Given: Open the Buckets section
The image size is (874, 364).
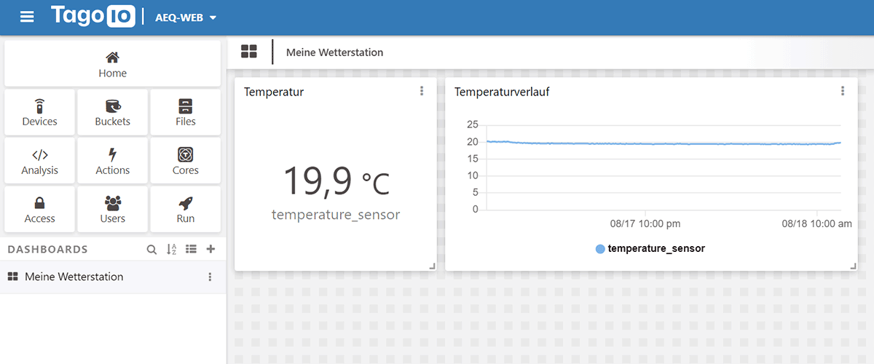Looking at the screenshot, I should click(112, 112).
